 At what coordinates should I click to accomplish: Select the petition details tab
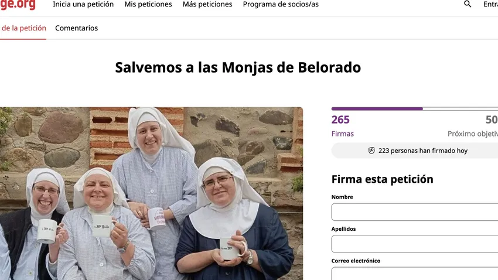tap(23, 28)
